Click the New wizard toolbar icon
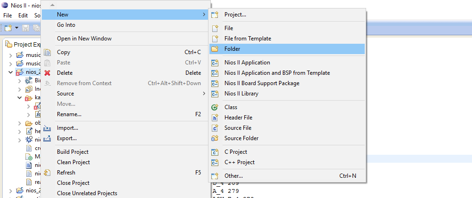472x198 pixels. tap(8, 28)
